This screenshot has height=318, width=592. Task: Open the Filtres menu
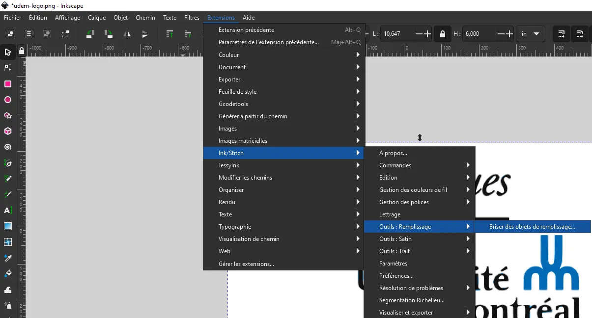click(192, 18)
